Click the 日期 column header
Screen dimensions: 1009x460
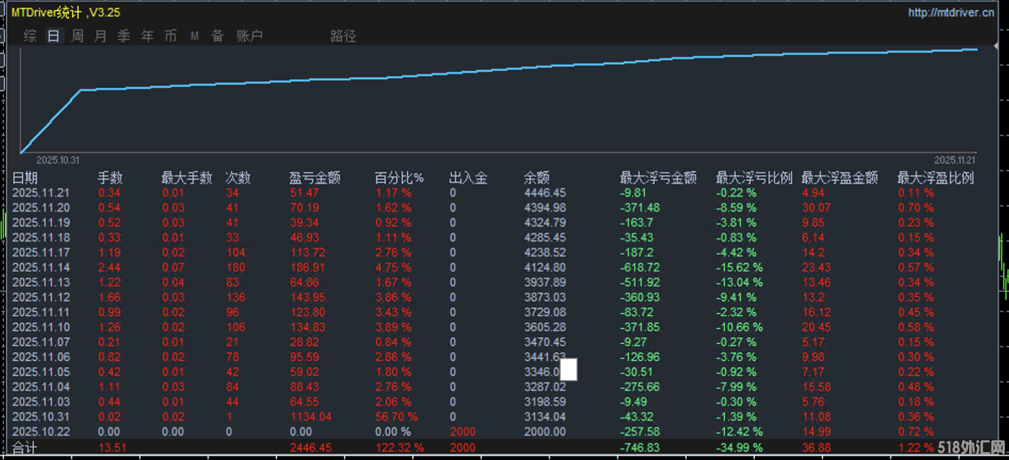[25, 178]
